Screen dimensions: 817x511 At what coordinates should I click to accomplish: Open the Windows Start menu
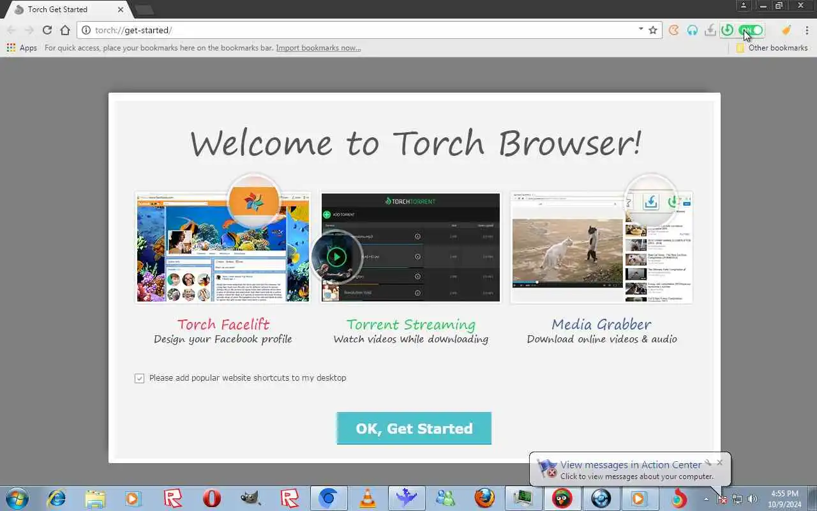click(x=17, y=498)
